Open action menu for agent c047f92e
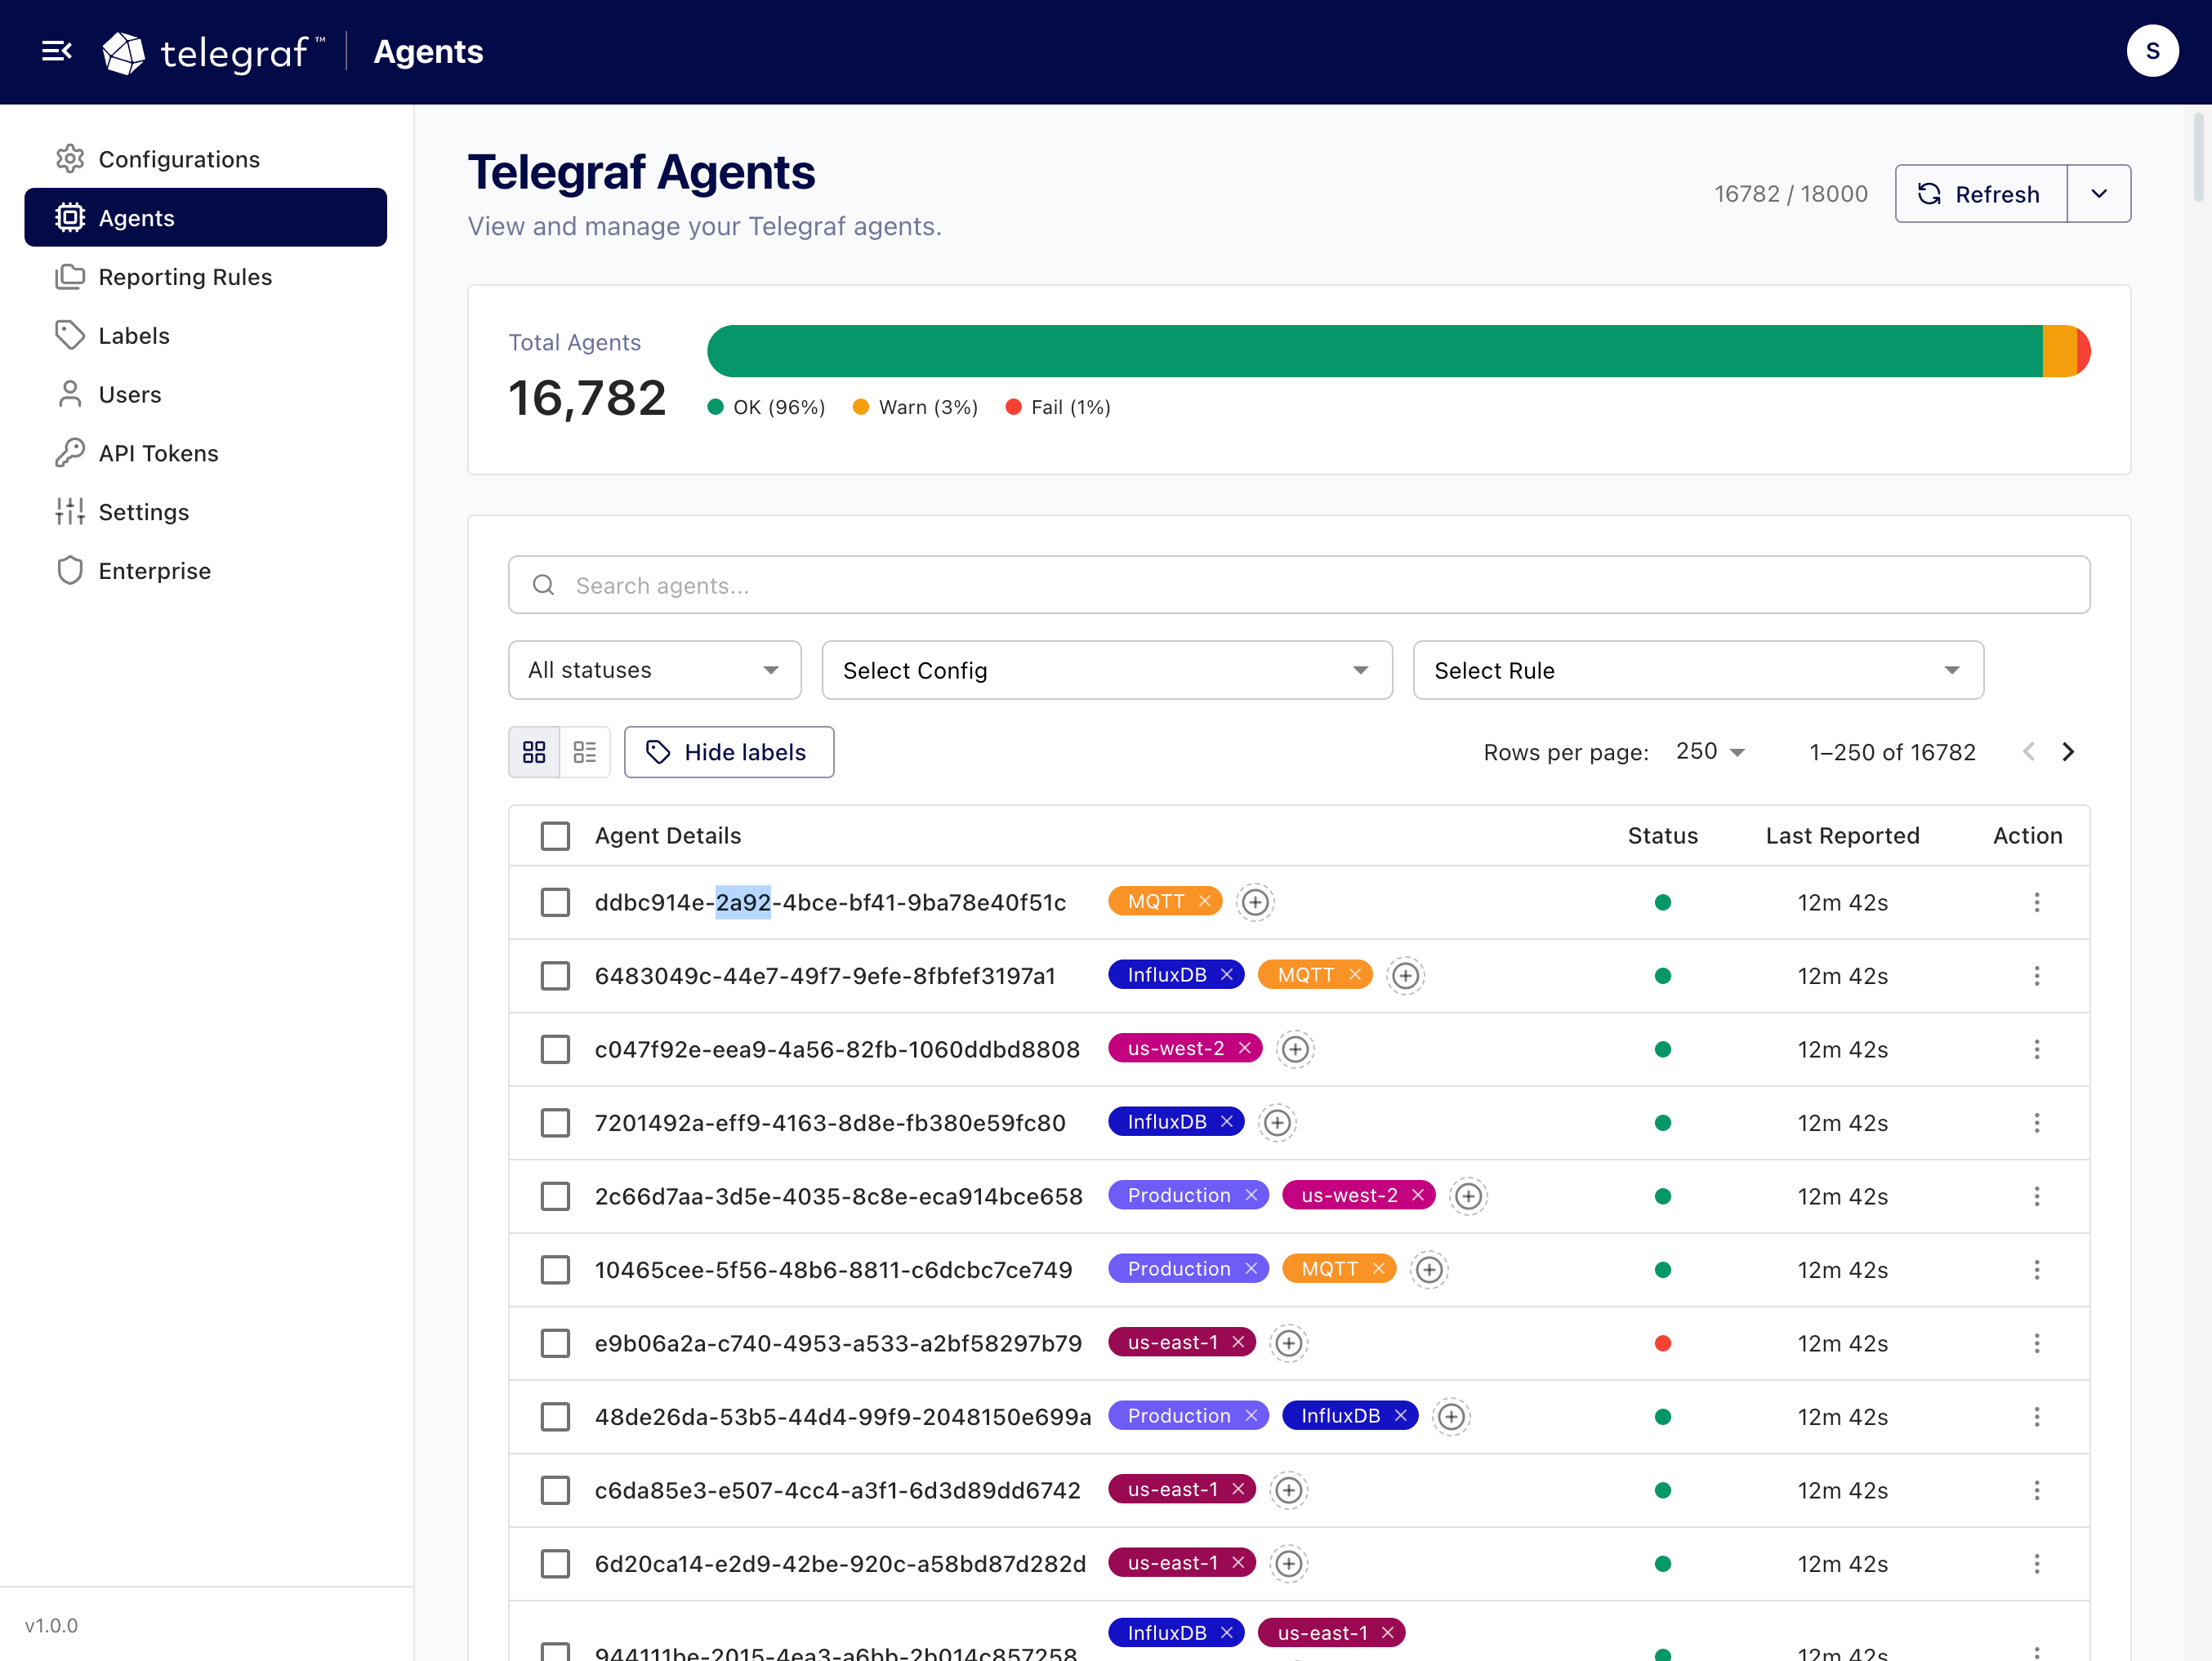 pos(2037,1049)
